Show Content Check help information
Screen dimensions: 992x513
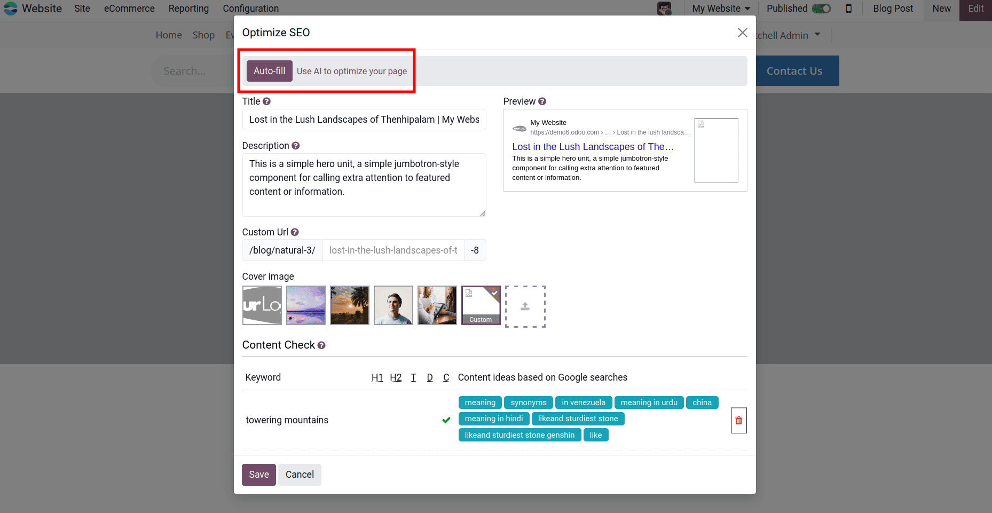pos(321,345)
